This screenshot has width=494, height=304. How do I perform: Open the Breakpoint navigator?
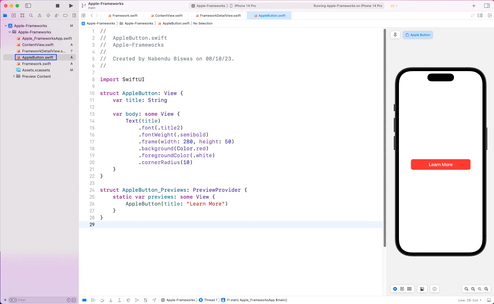point(65,16)
